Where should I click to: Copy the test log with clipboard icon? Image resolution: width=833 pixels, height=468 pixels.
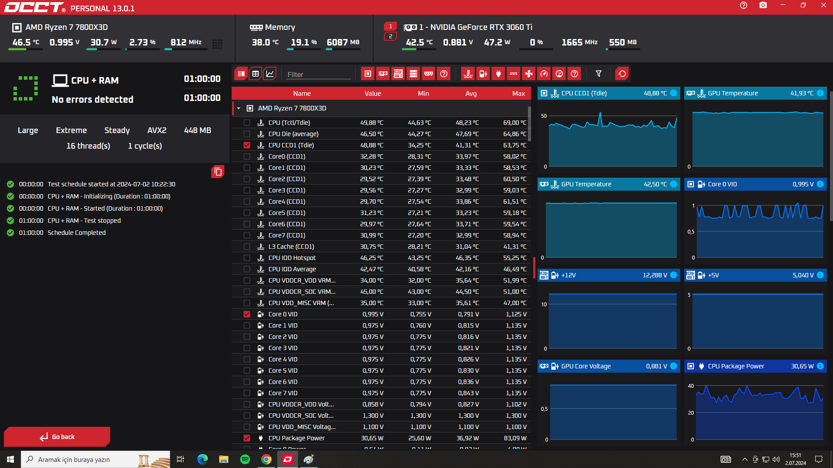point(218,172)
